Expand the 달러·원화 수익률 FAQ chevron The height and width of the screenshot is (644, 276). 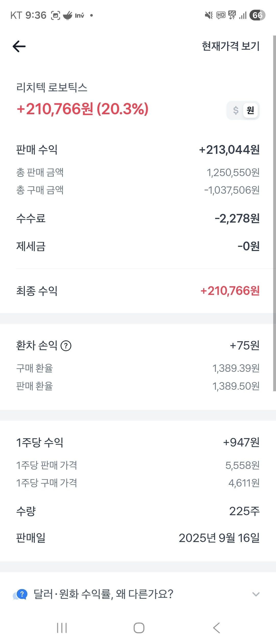pyautogui.click(x=256, y=594)
